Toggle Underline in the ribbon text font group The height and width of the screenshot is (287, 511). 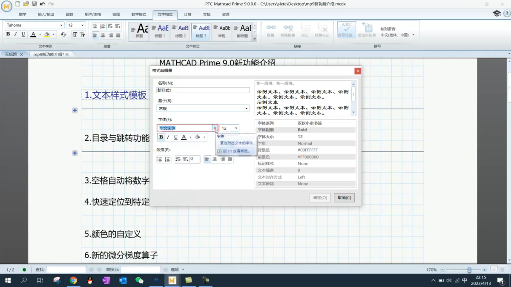[x=23, y=34]
